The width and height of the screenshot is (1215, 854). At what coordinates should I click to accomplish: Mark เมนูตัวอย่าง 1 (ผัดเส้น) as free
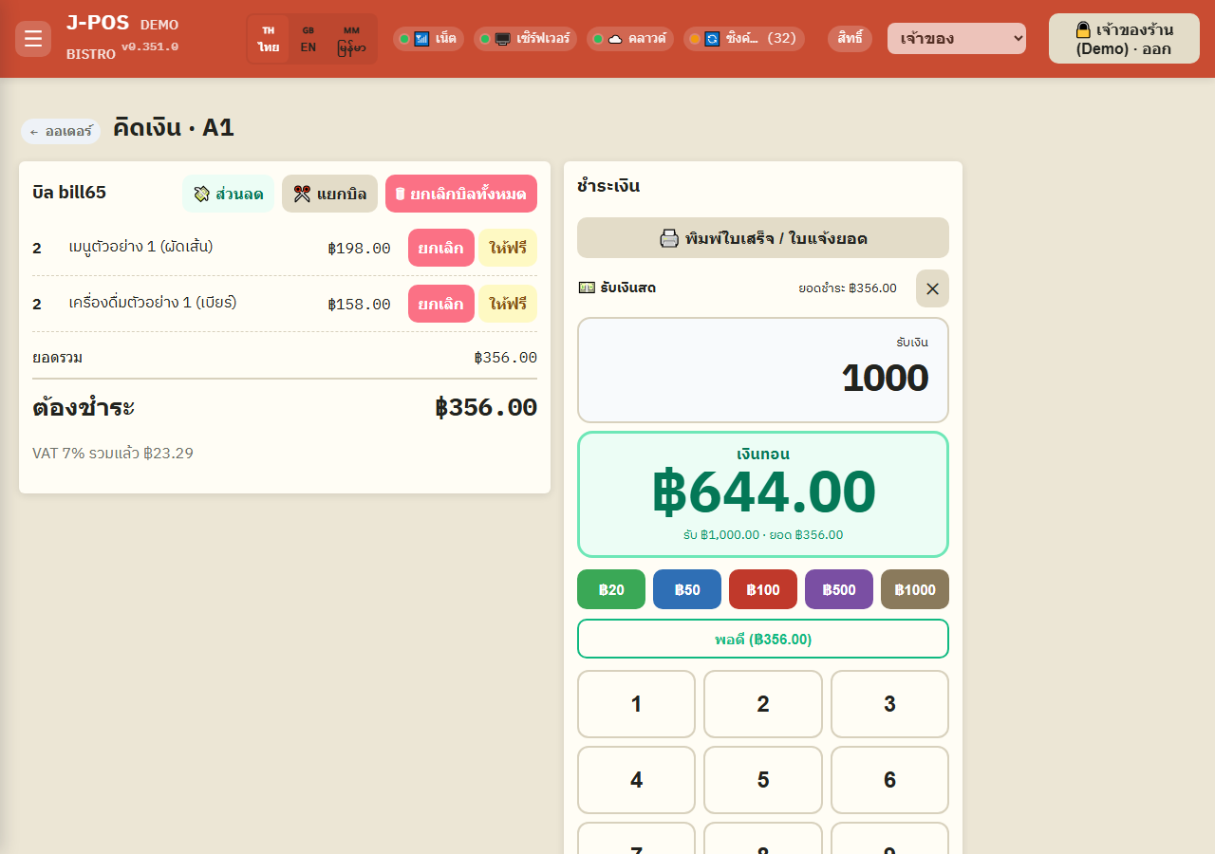(x=508, y=248)
